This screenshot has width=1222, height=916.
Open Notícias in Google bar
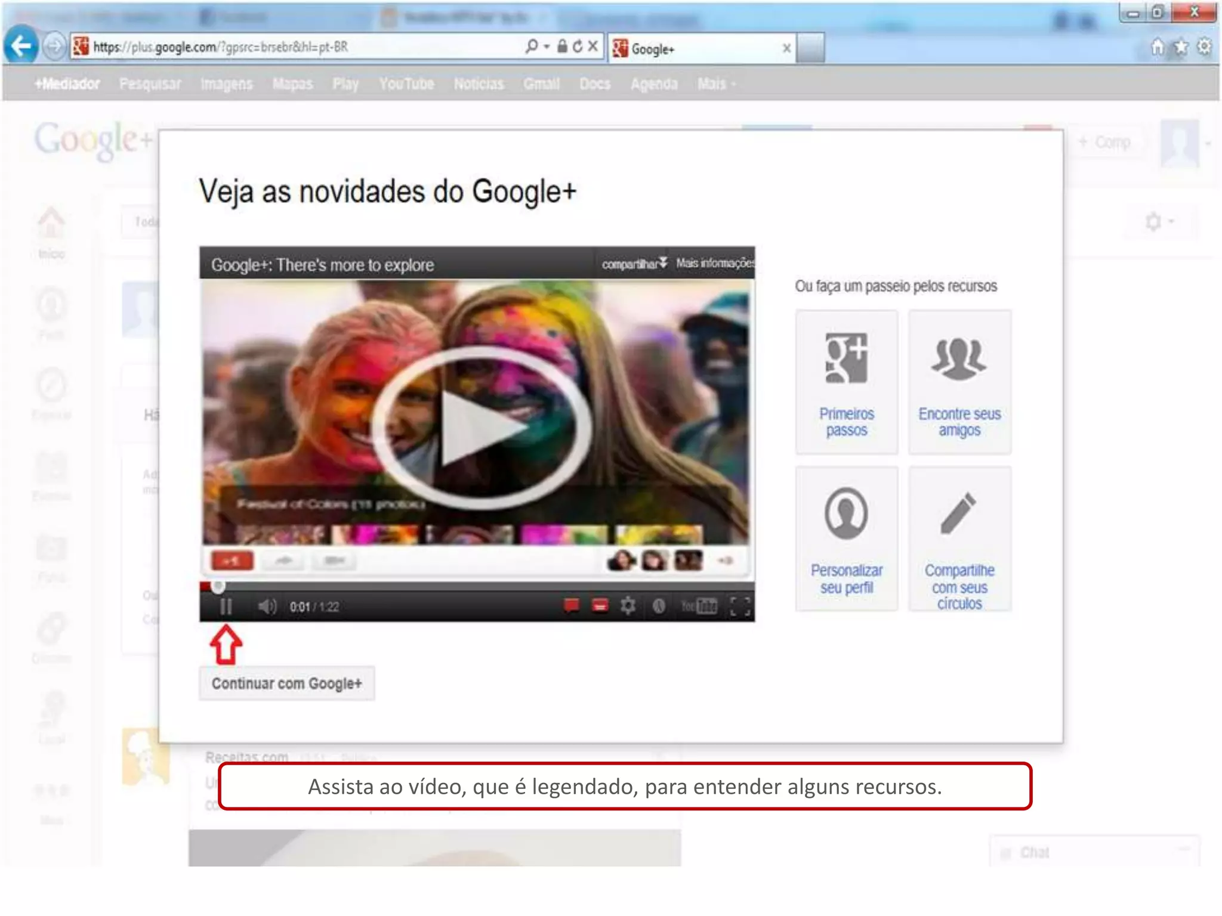point(479,84)
